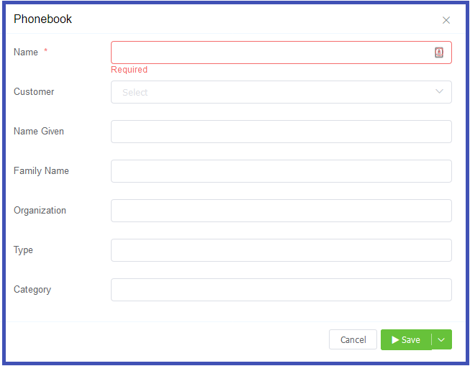Click the Cancel button
470x366 pixels.
353,339
